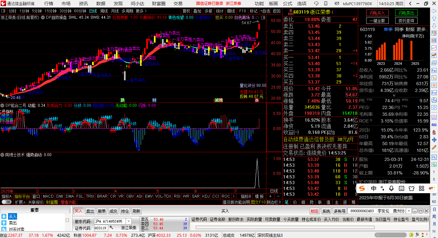Screen dimensions: 438x238
Task: Select the 周线 weekly period
Action: (x=104, y=11)
